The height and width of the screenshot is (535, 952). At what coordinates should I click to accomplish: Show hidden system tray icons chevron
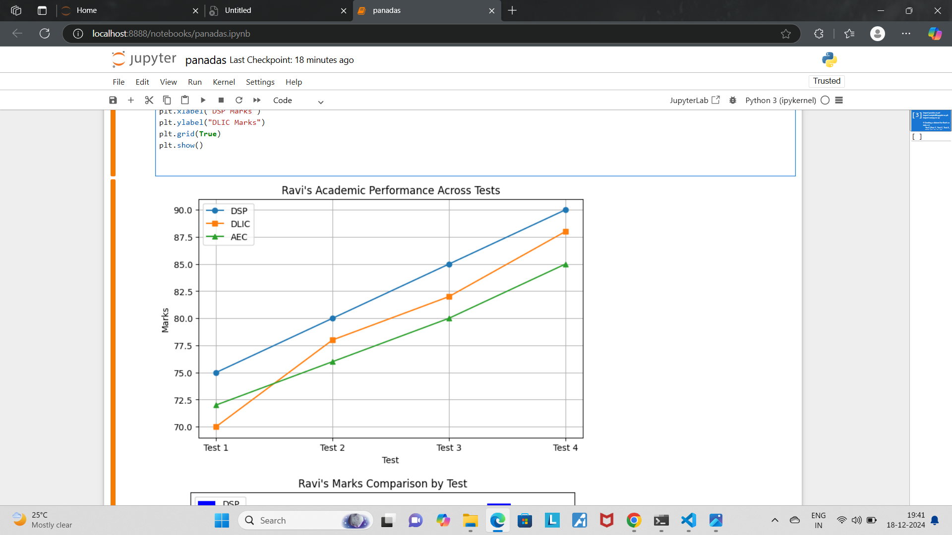774,520
